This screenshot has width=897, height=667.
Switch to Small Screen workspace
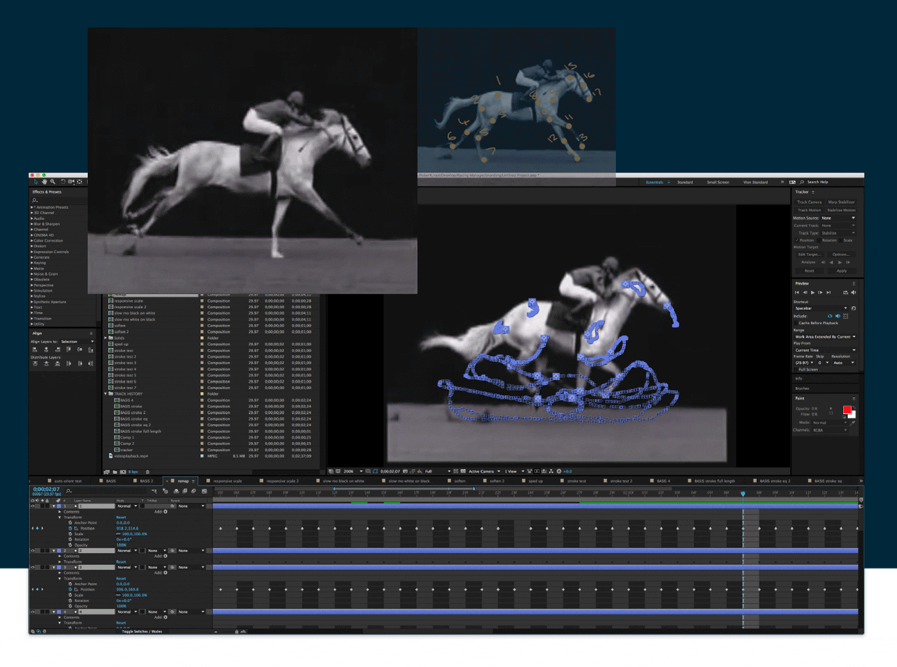point(718,182)
